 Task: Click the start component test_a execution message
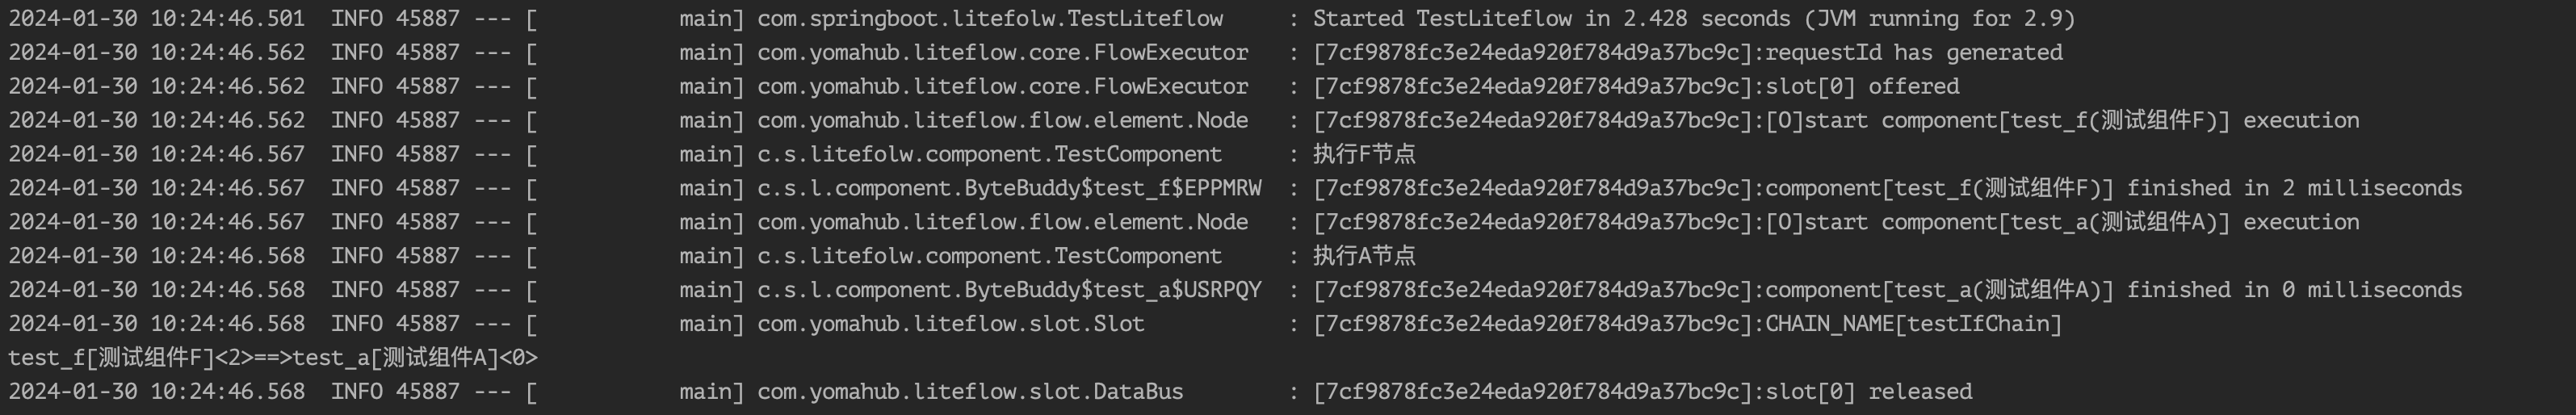2062,222
